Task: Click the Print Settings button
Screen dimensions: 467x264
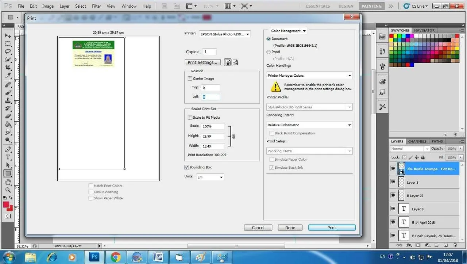Action: tap(203, 62)
